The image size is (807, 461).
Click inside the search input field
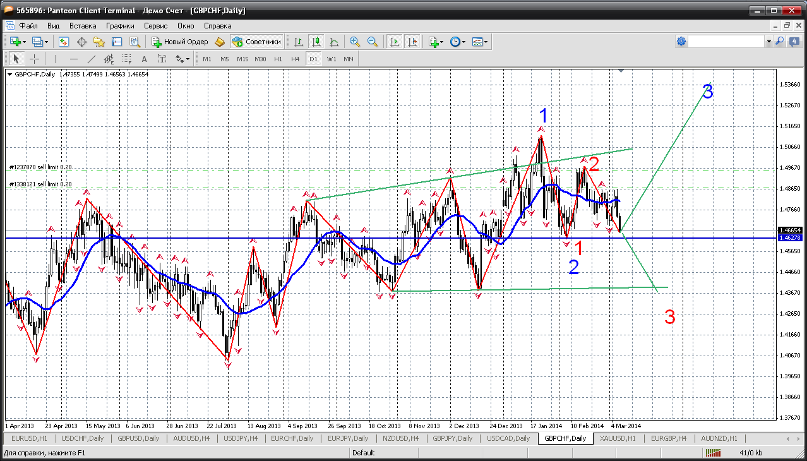(726, 41)
